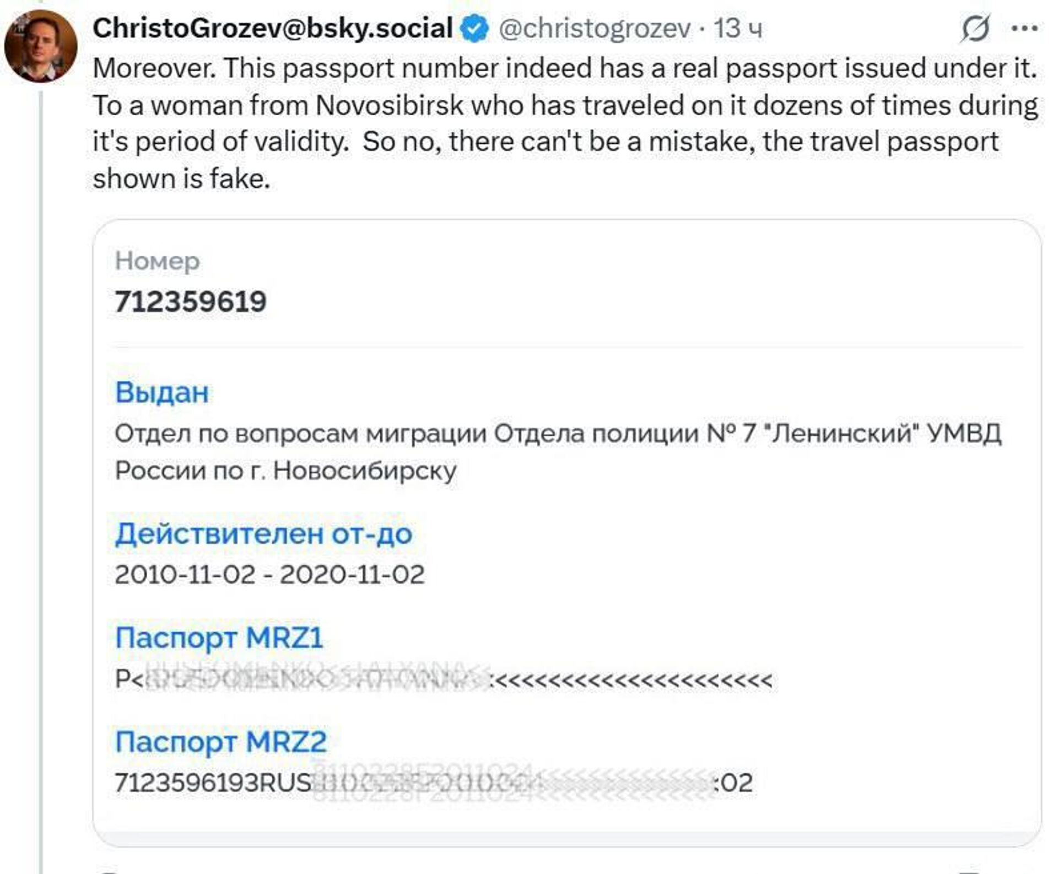
Task: Open the @christogrozev handle link
Action: click(594, 29)
